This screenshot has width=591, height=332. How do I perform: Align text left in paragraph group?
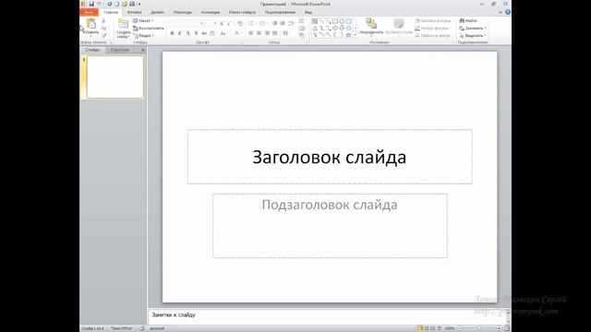coord(251,33)
